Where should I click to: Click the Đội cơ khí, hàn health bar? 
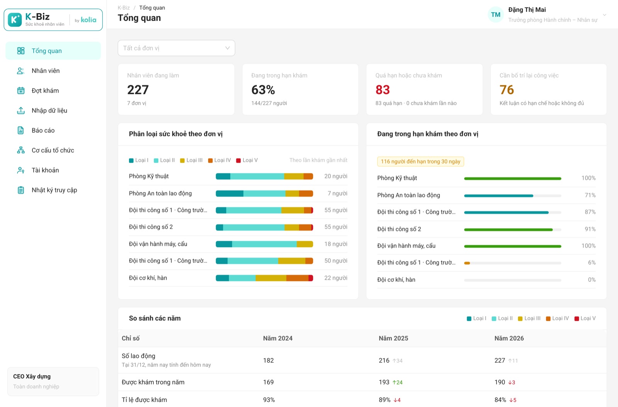pos(264,278)
